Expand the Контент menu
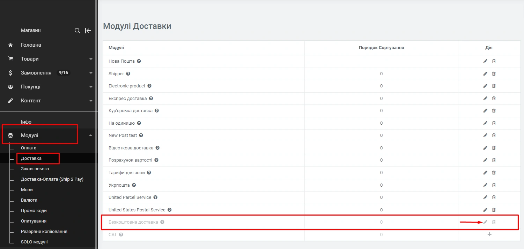The image size is (524, 249). [91, 101]
